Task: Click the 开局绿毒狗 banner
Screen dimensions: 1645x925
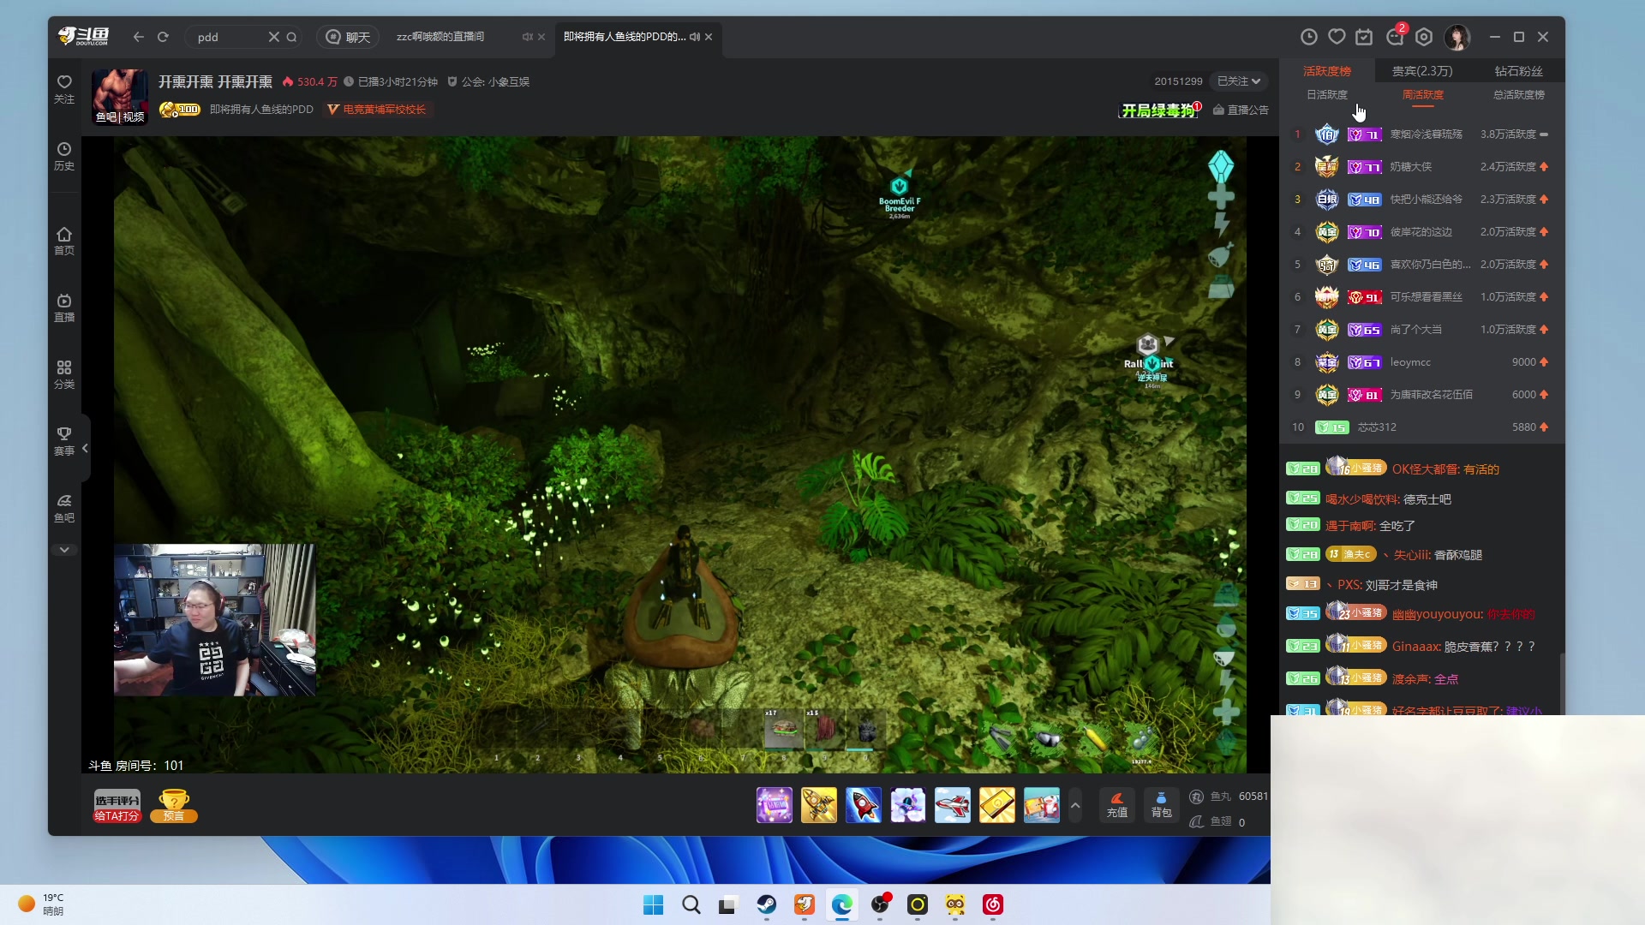Action: [1161, 110]
